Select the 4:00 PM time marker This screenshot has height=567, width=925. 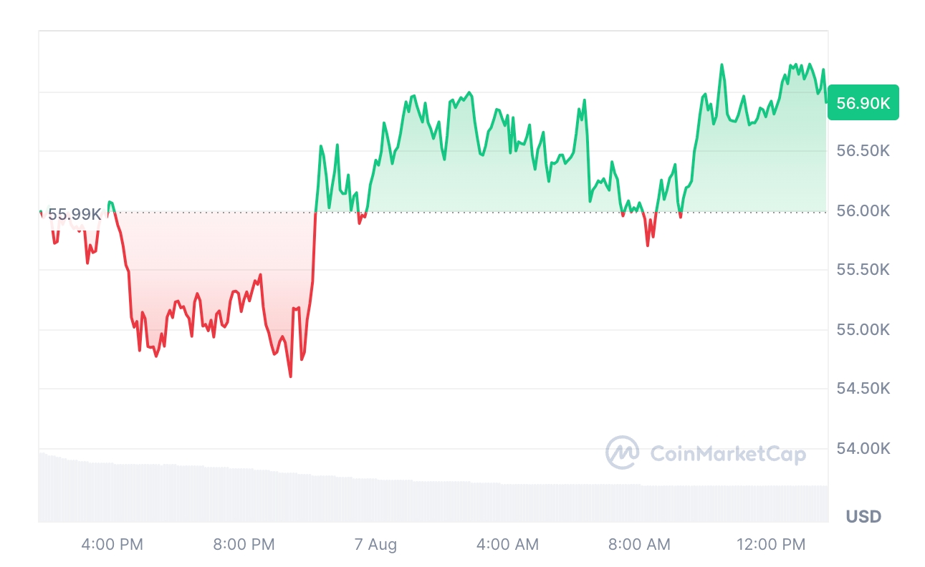(x=112, y=545)
